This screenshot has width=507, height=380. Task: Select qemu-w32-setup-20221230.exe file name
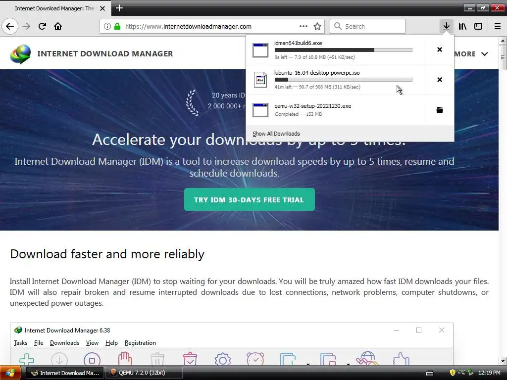pyautogui.click(x=313, y=106)
